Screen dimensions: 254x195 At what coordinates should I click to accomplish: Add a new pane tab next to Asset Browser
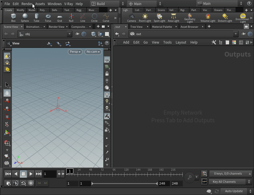coord(209,27)
